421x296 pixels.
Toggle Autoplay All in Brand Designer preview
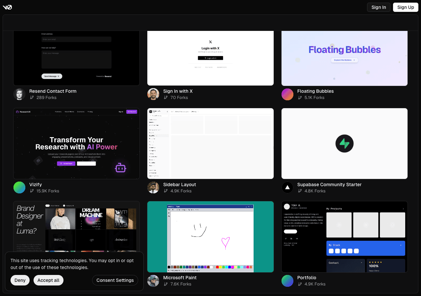[x=64, y=206]
